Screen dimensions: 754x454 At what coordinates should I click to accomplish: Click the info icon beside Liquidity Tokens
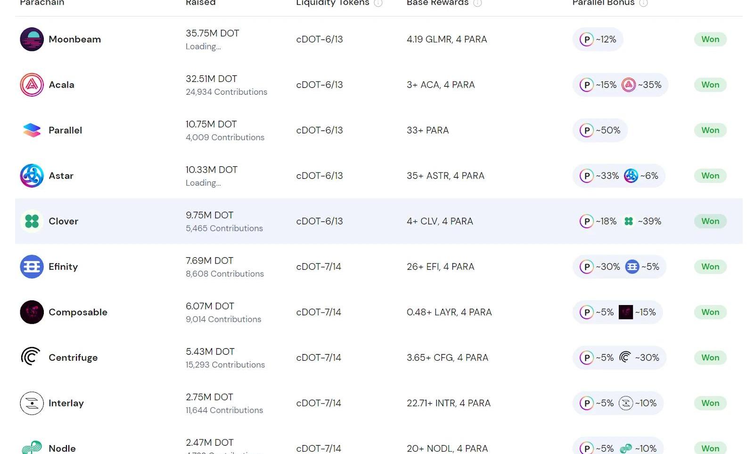click(378, 3)
